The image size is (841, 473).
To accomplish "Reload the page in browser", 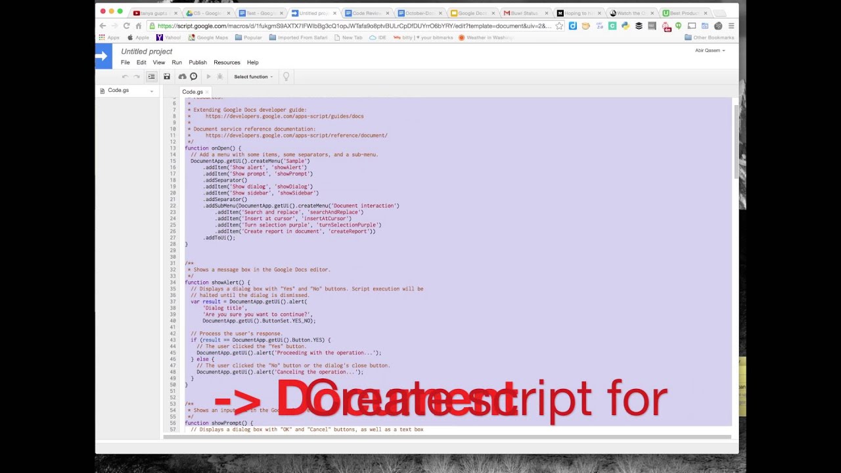I will [x=126, y=26].
